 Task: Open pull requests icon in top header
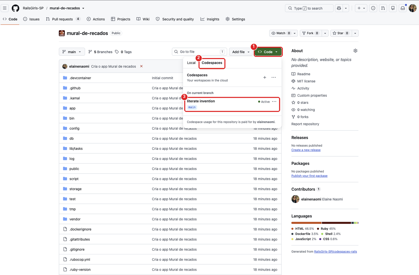coord(383,8)
